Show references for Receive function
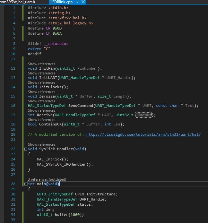The image size is (208, 223). coord(41,110)
